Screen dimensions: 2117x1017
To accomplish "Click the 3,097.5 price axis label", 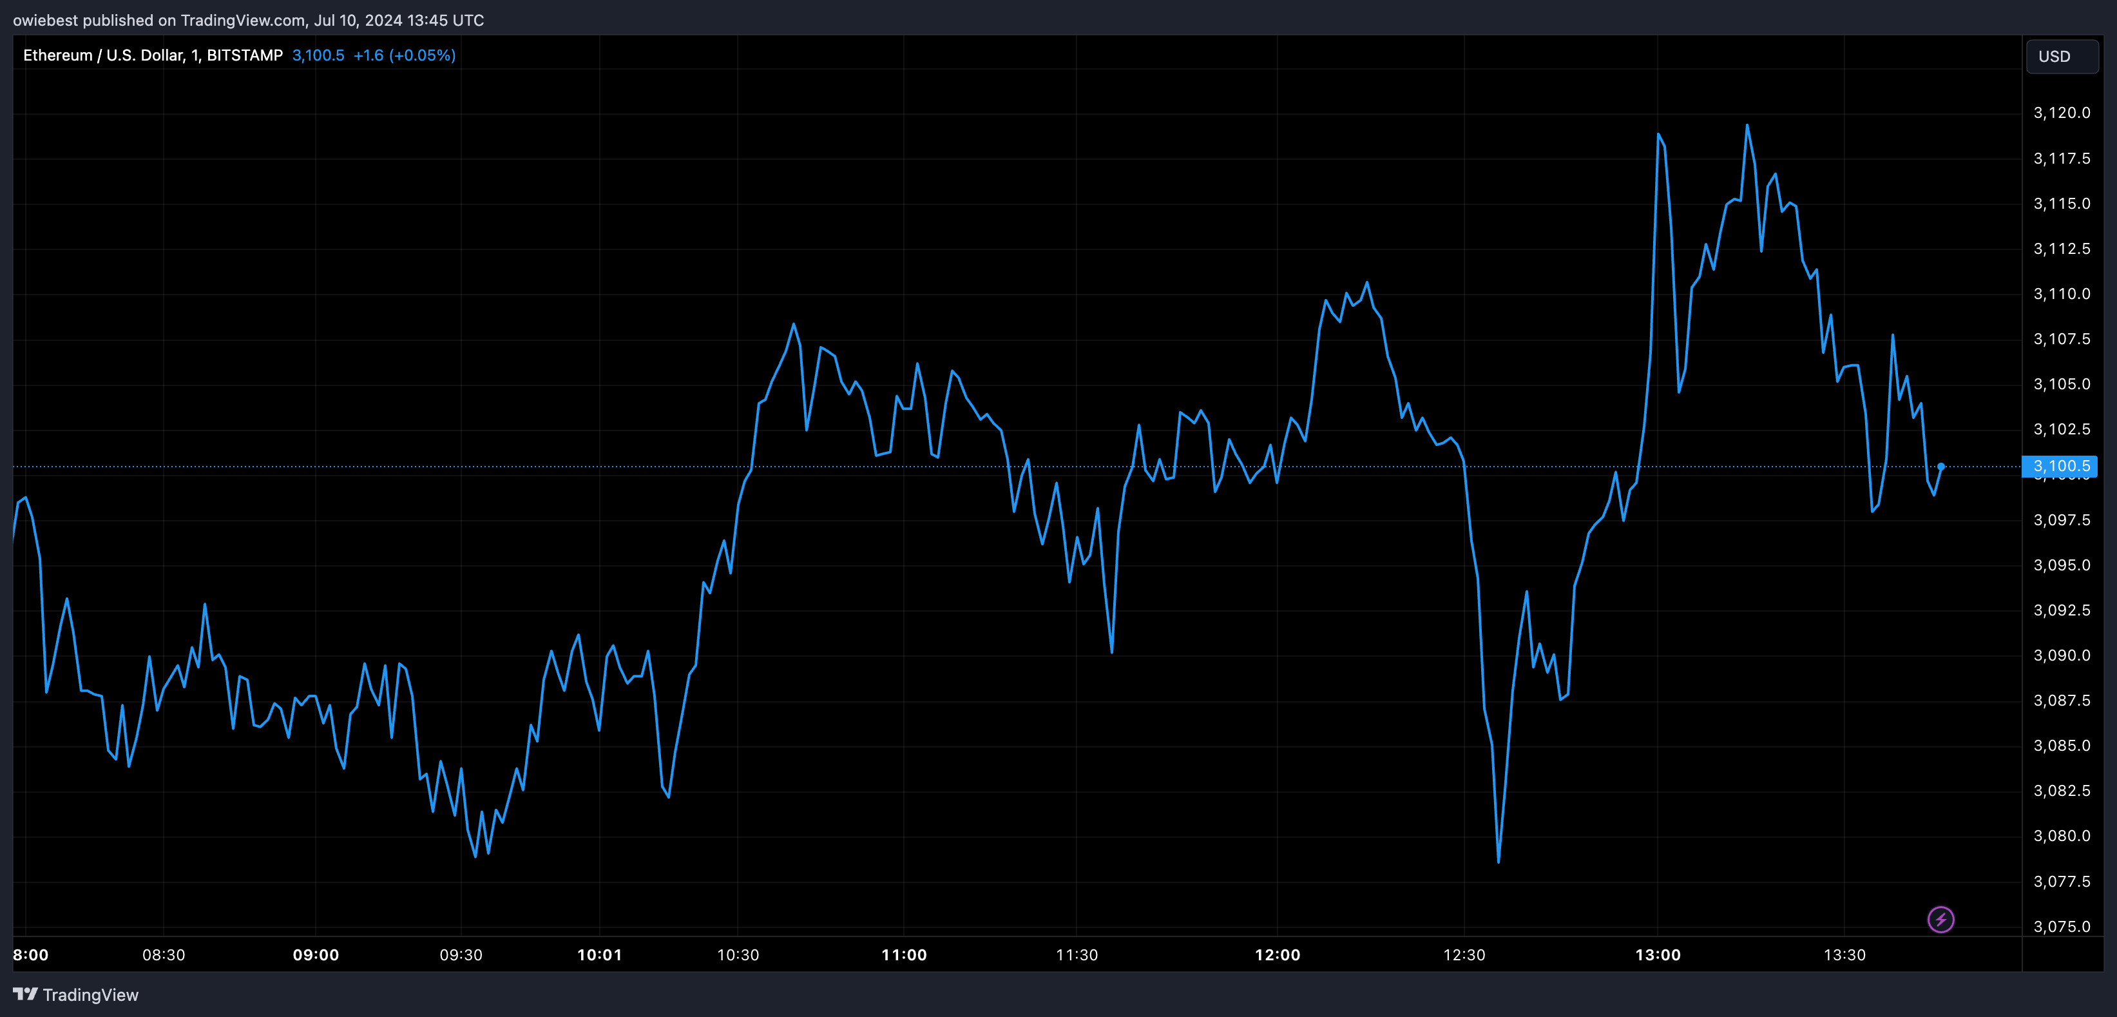I will pos(2061,519).
